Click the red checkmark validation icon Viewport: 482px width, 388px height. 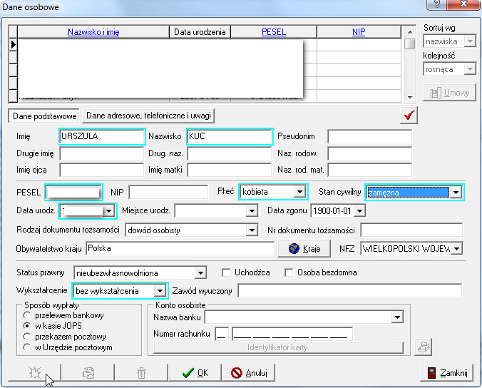click(409, 116)
